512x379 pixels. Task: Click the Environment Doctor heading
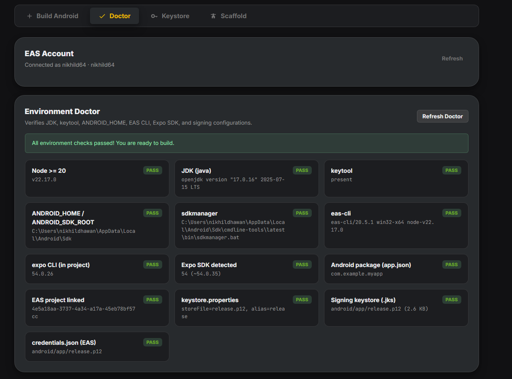point(62,112)
